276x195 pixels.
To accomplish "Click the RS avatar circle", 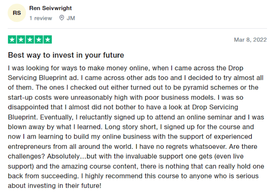I will (17, 13).
